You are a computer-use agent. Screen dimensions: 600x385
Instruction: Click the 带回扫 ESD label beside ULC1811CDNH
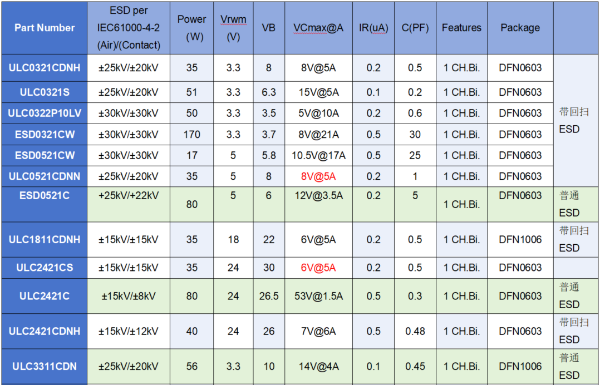pyautogui.click(x=574, y=240)
